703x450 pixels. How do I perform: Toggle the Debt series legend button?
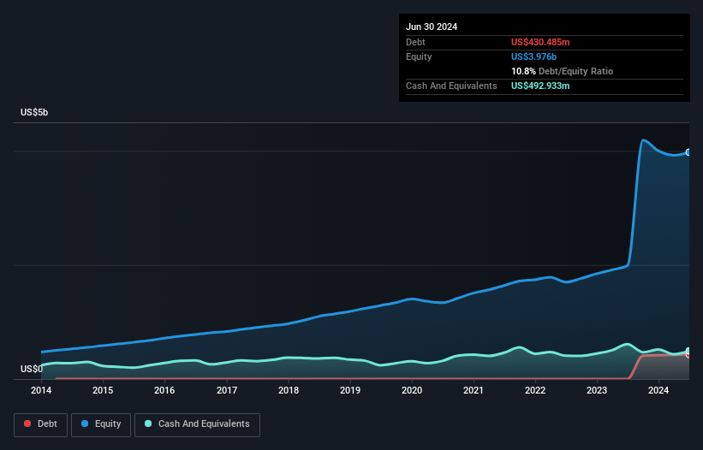40,424
